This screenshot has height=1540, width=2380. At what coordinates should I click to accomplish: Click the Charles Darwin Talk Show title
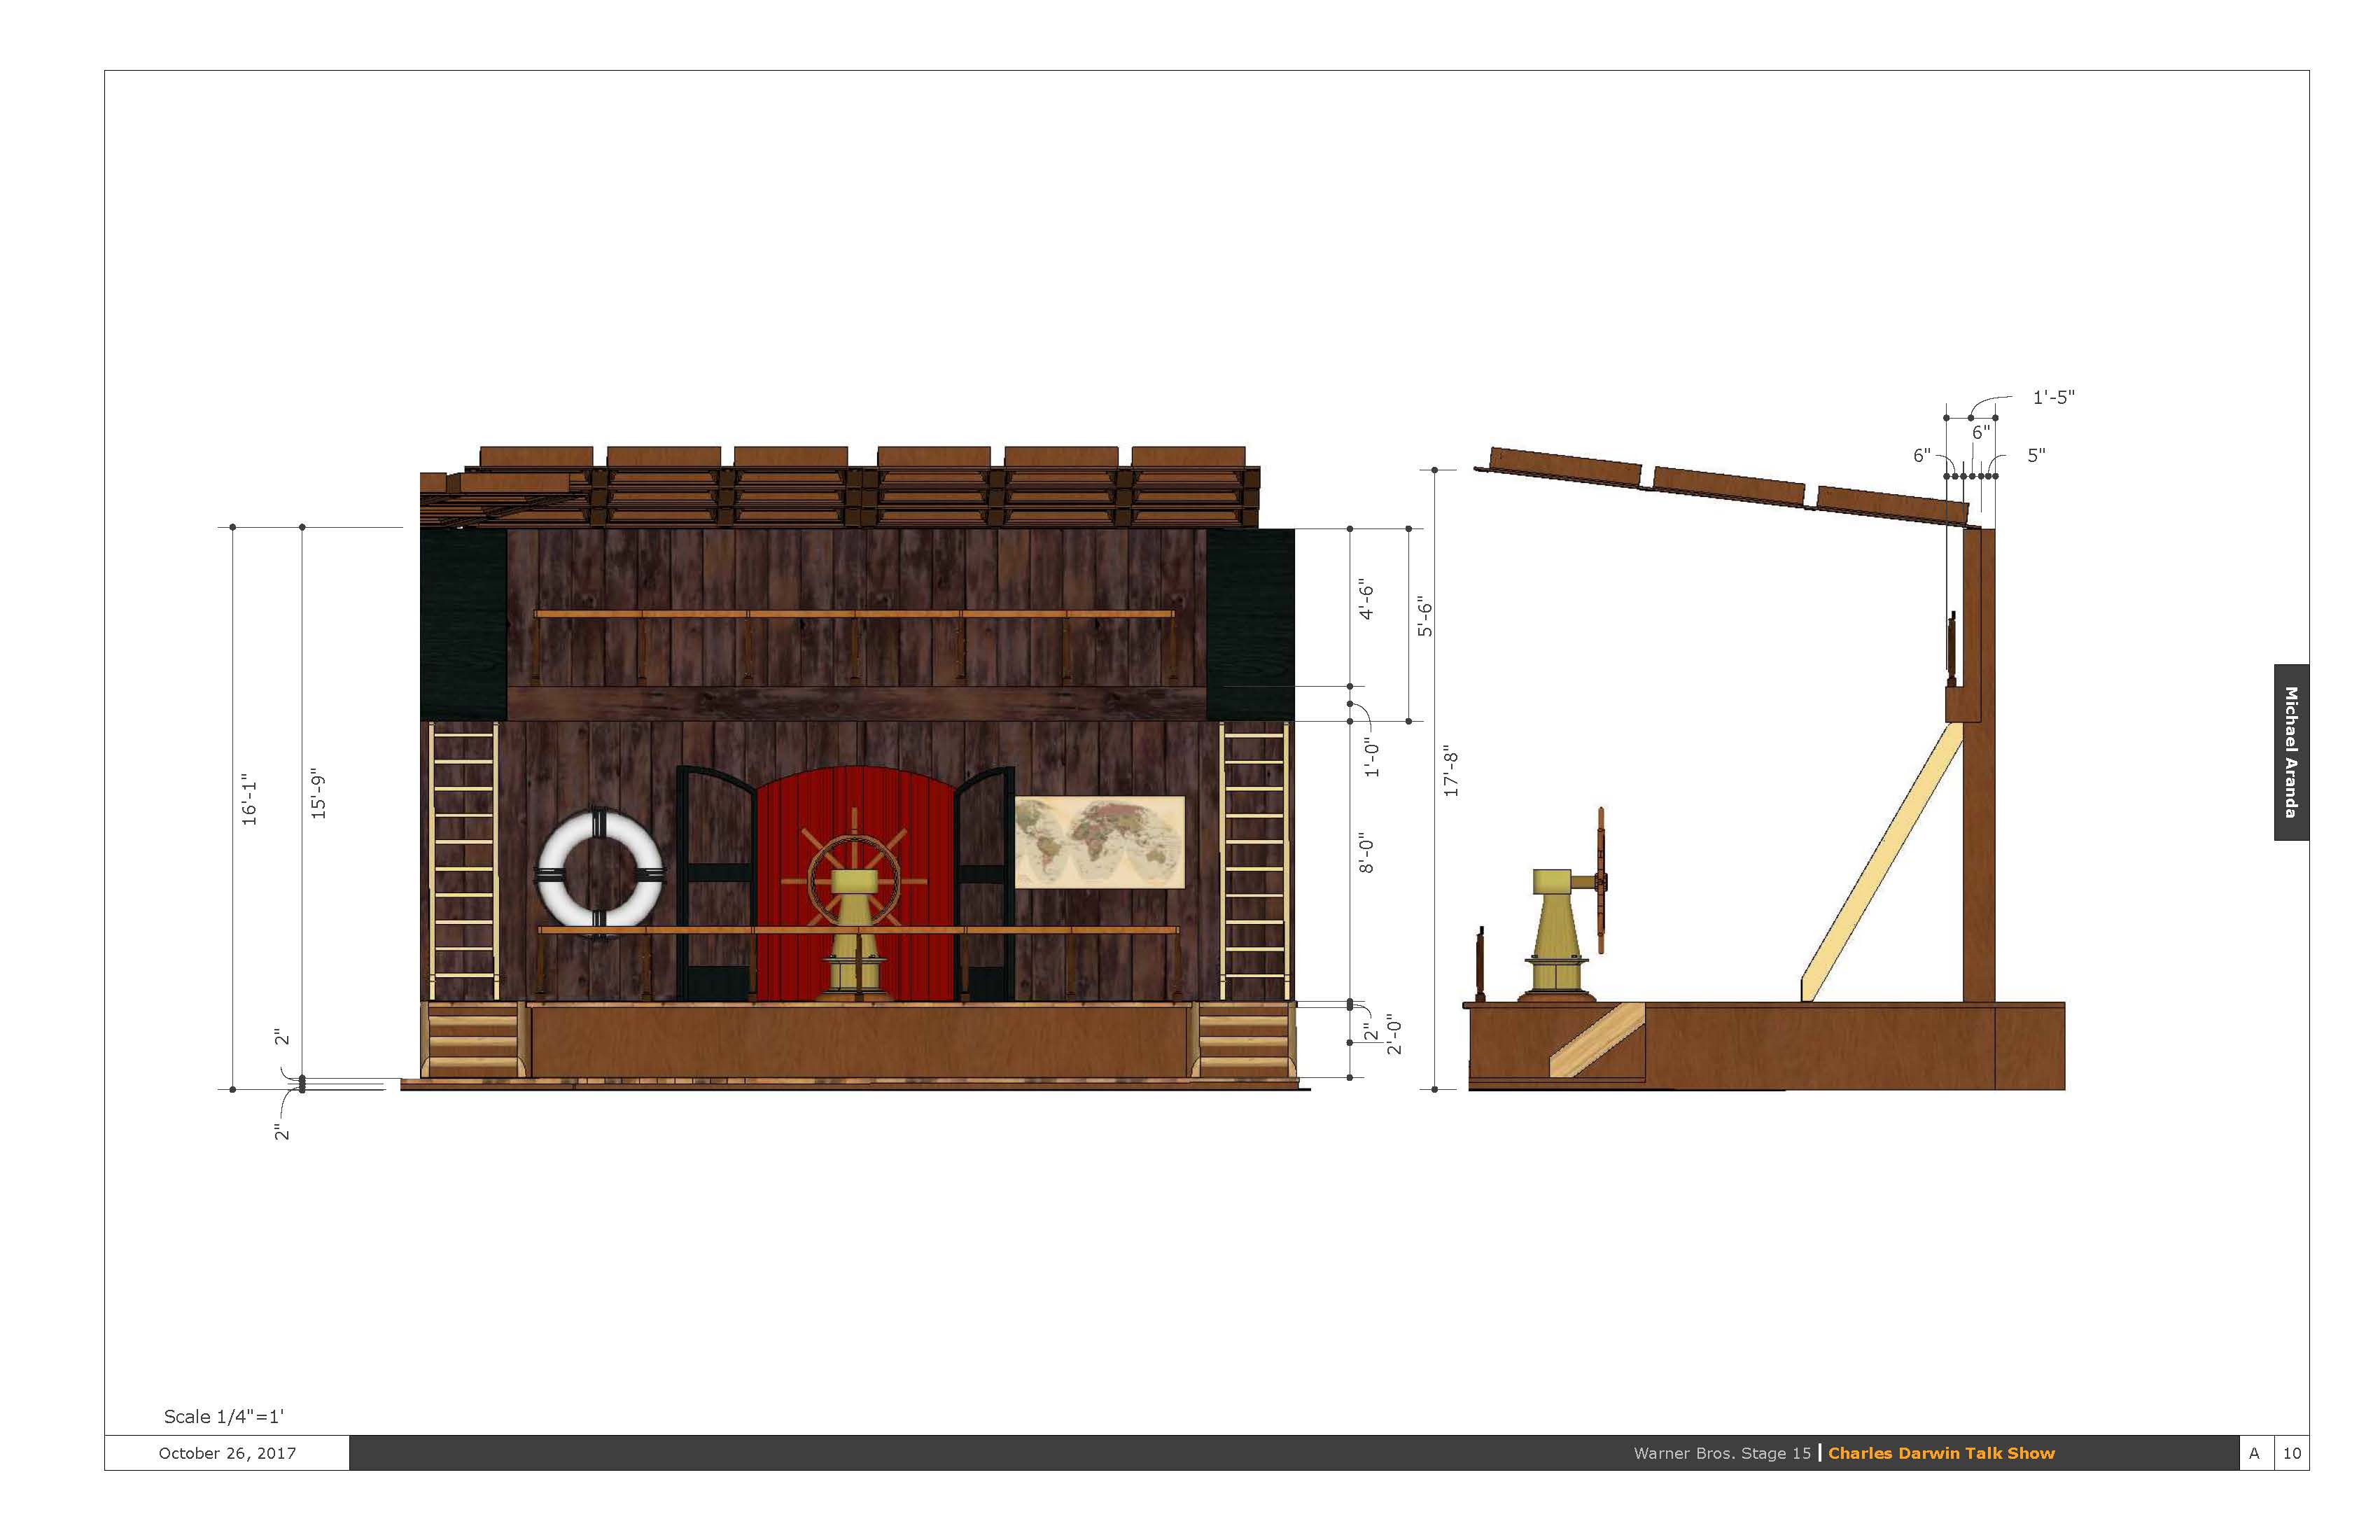point(1941,1453)
